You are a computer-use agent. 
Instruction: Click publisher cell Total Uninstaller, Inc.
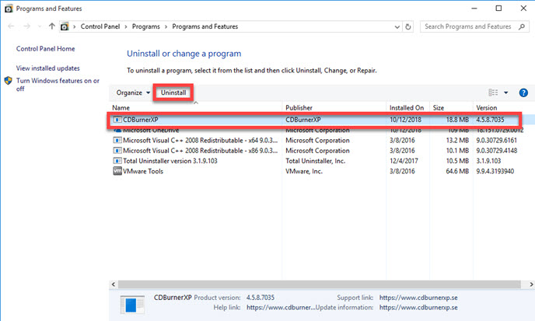click(x=315, y=161)
